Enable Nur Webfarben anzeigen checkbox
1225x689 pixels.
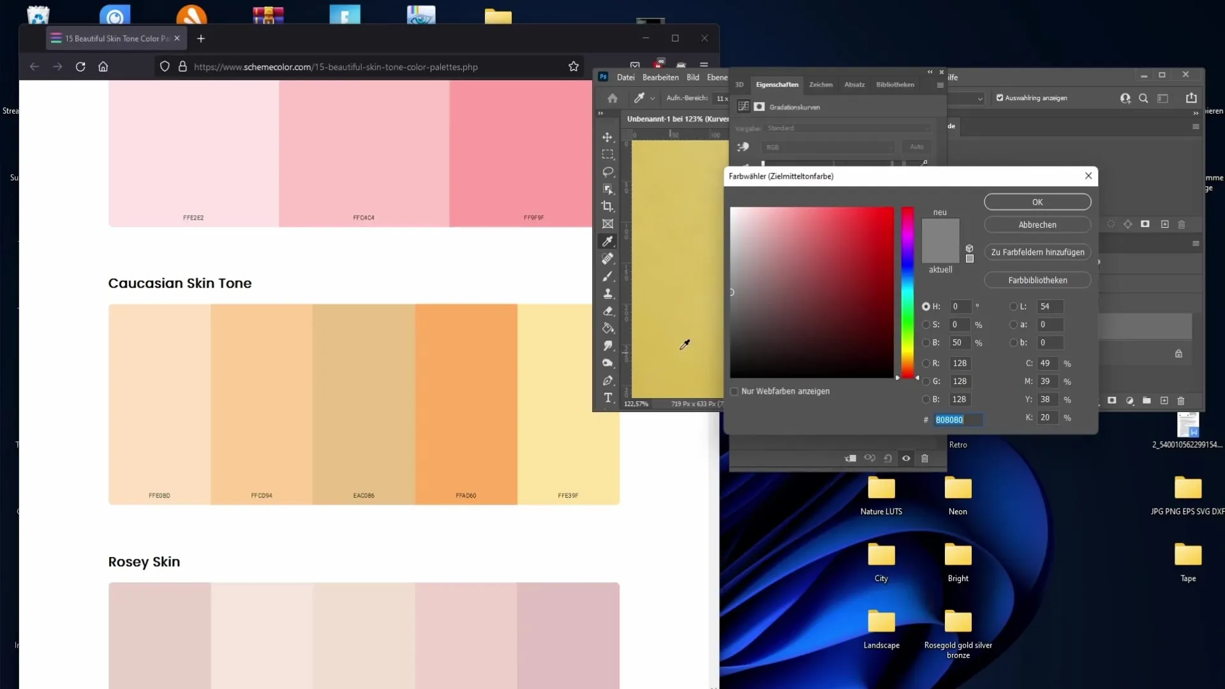coord(734,391)
